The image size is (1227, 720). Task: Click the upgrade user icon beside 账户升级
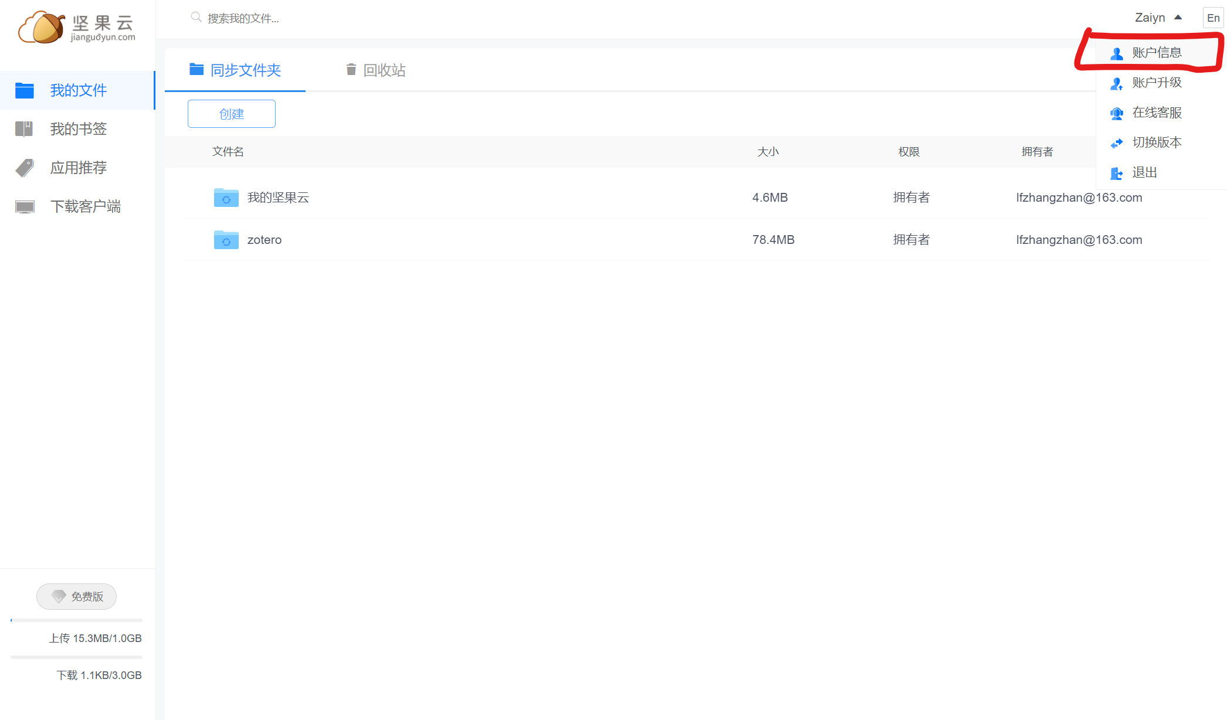click(1117, 83)
